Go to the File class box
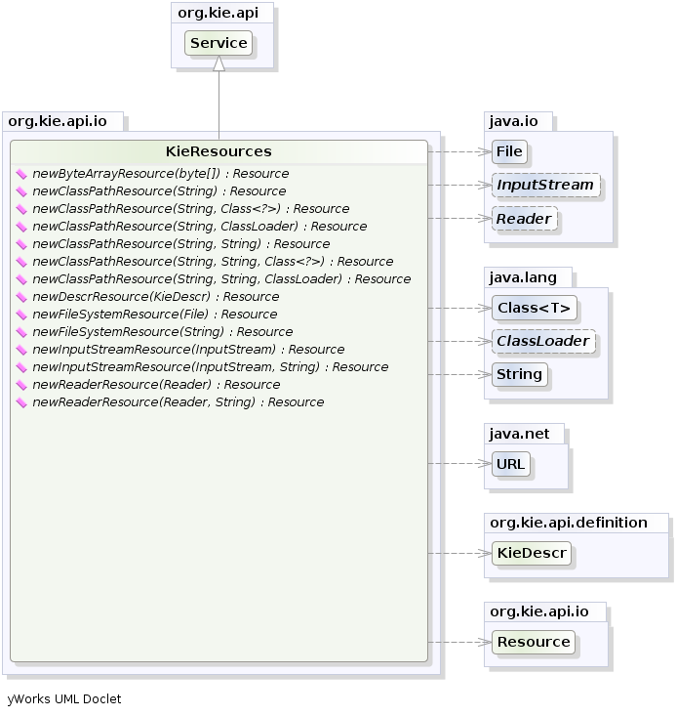676x716 pixels. (508, 151)
